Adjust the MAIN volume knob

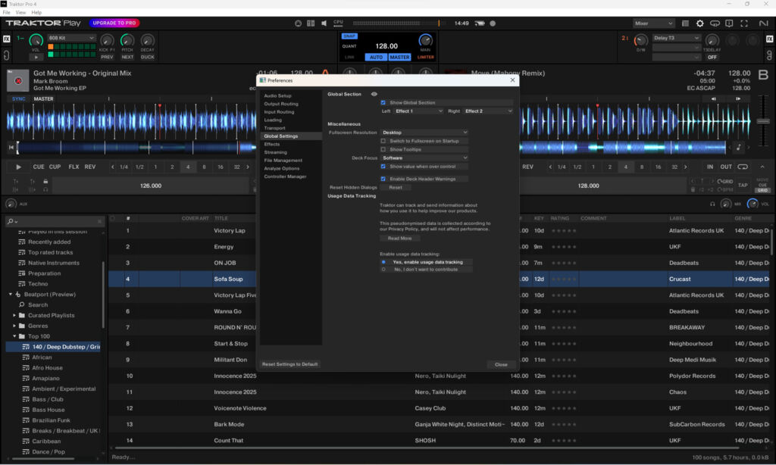coord(426,40)
